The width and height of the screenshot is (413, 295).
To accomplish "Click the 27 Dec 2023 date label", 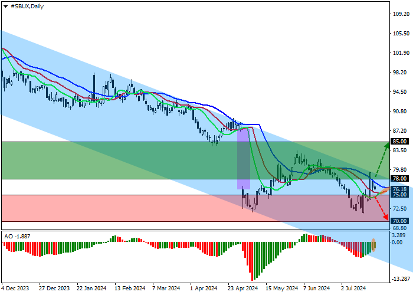I will click(x=54, y=289).
